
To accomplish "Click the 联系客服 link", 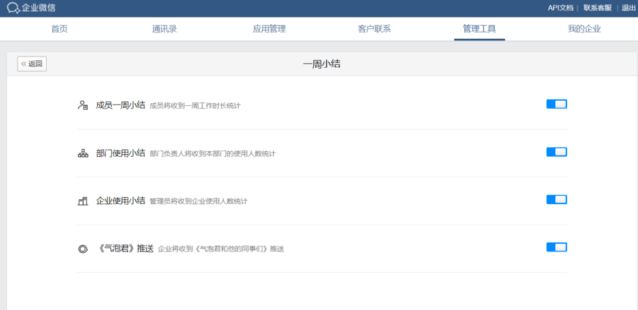I will (598, 7).
